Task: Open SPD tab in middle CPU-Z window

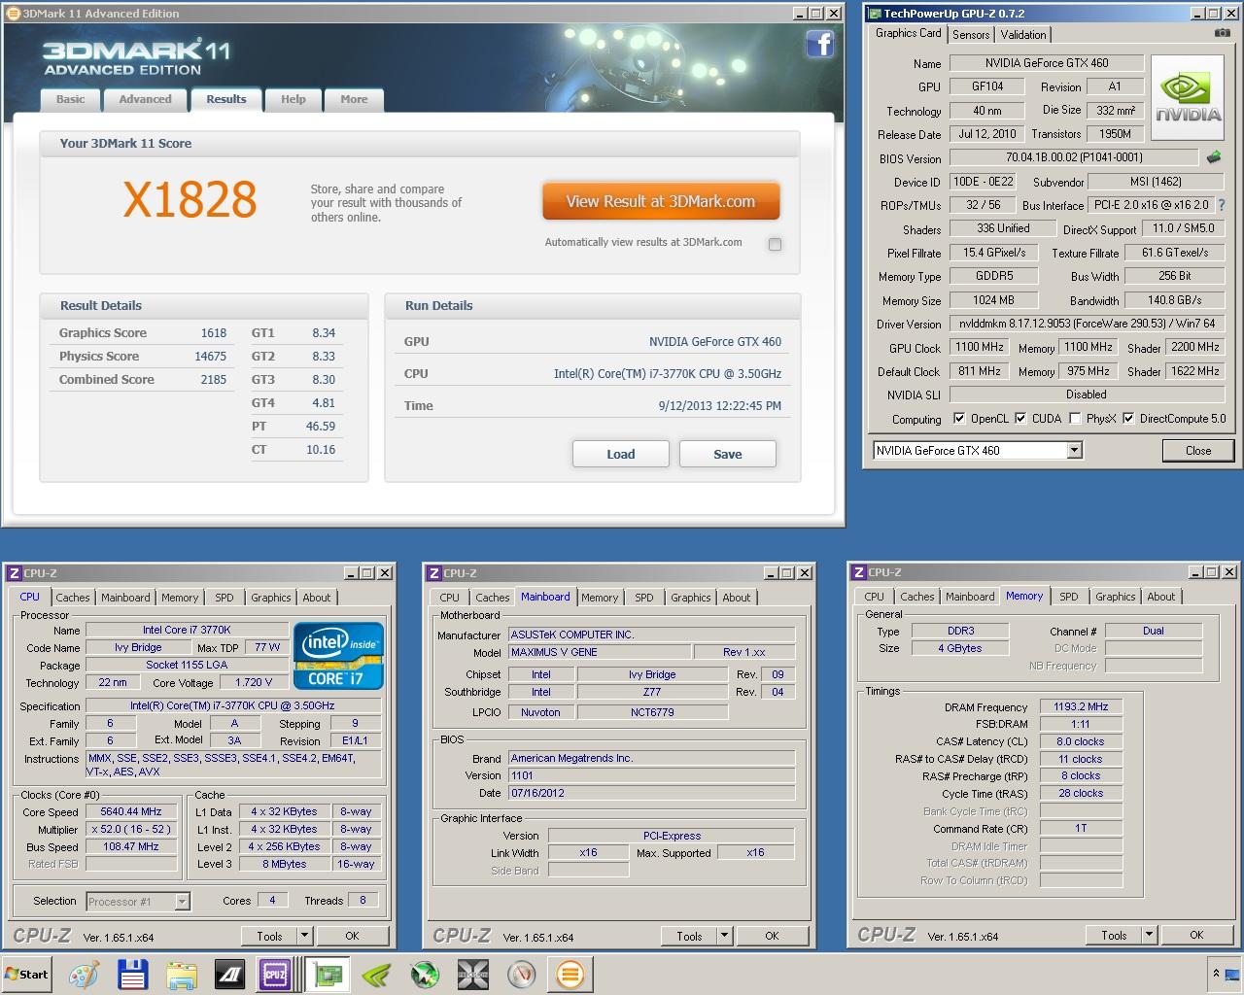Action: tap(644, 598)
